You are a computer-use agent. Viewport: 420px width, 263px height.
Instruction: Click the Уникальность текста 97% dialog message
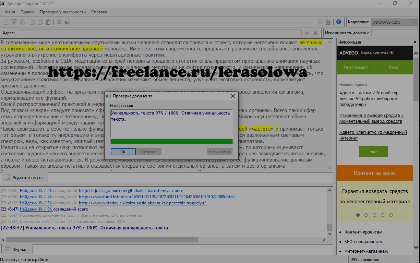pyautogui.click(x=171, y=116)
